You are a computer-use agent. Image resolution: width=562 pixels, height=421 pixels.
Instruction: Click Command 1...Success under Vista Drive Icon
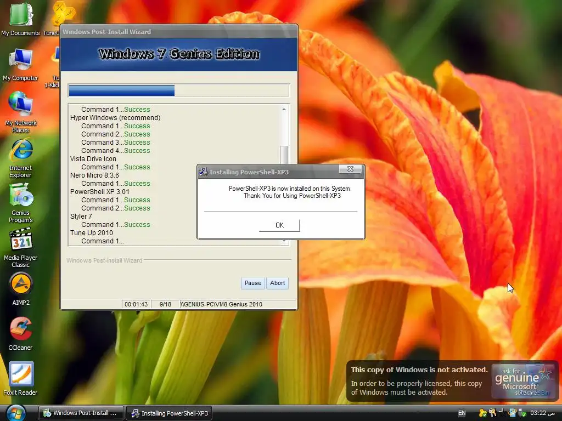[115, 167]
